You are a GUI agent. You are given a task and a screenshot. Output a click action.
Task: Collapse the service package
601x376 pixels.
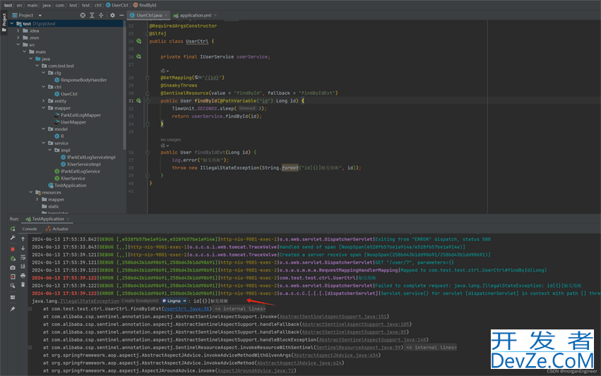(x=43, y=143)
